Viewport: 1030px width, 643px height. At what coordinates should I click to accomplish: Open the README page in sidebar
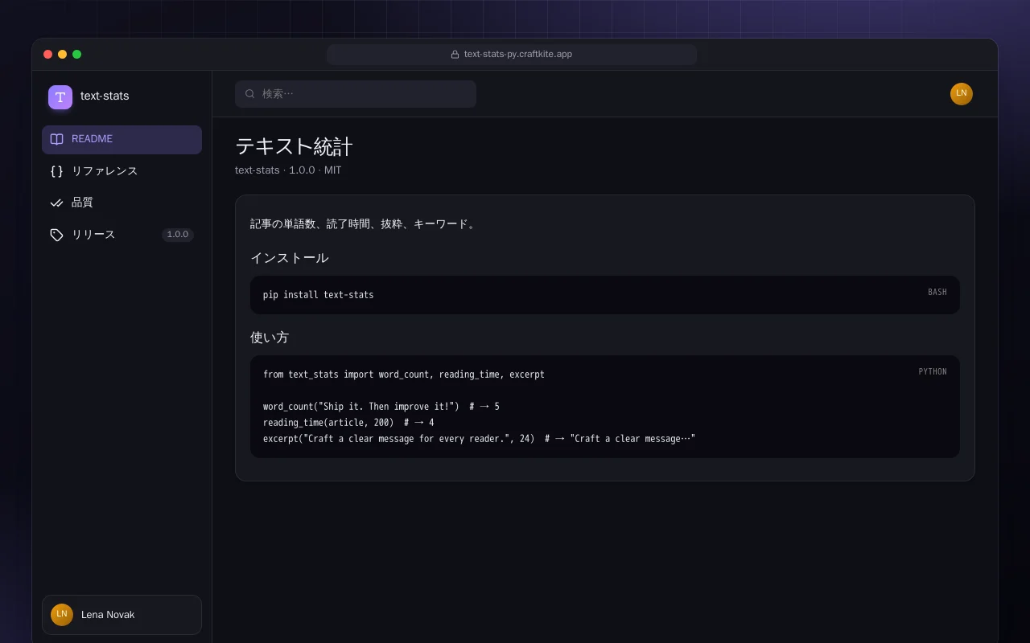pos(122,139)
